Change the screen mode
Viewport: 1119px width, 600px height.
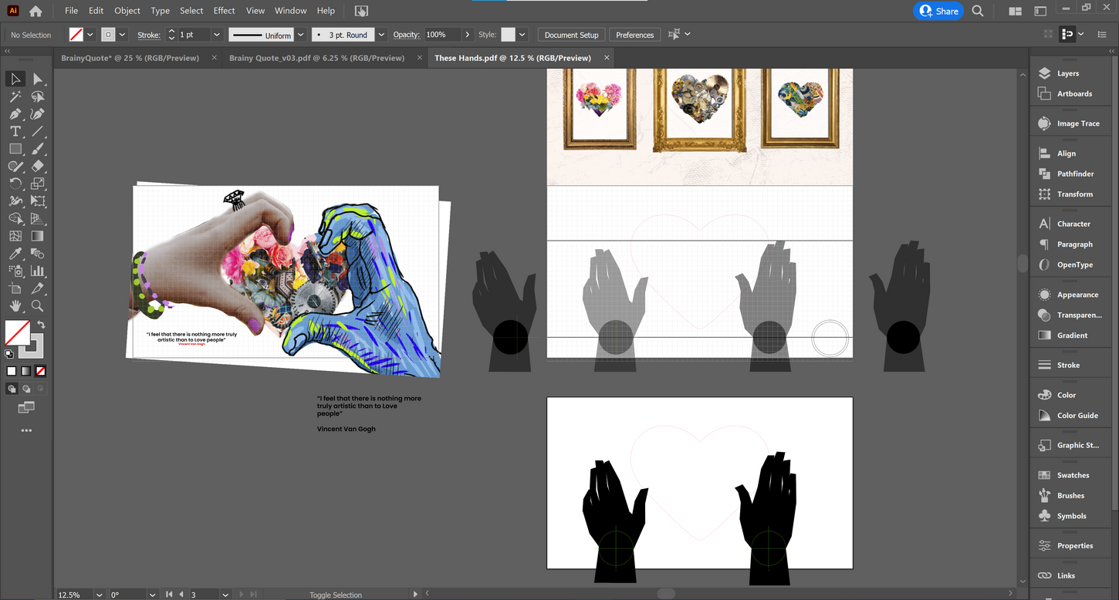26,406
